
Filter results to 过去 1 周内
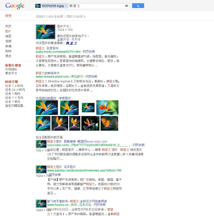click(13, 98)
